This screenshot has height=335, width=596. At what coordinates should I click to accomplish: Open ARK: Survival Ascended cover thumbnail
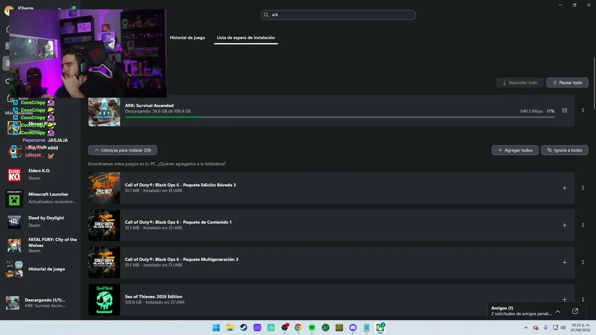pos(104,112)
